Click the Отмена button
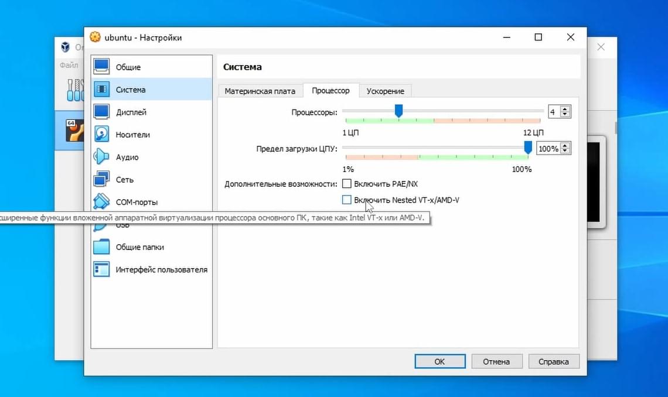Viewport: 668px width, 397px height. [x=496, y=361]
